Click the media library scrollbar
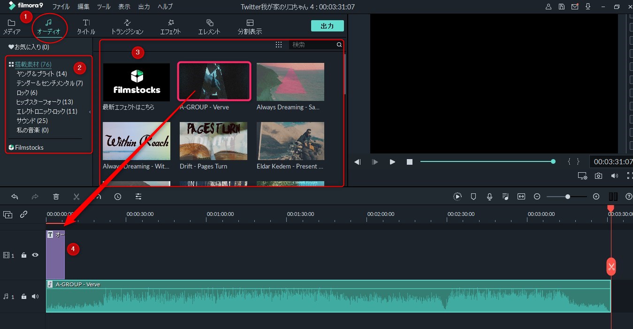The height and width of the screenshot is (329, 633). pos(345,74)
